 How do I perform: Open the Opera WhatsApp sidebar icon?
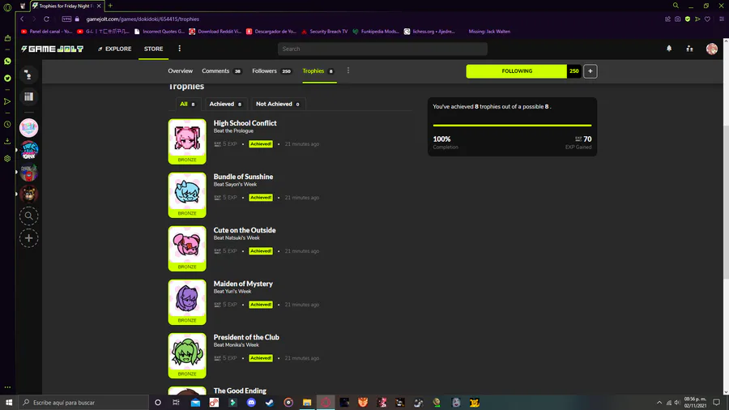click(7, 61)
